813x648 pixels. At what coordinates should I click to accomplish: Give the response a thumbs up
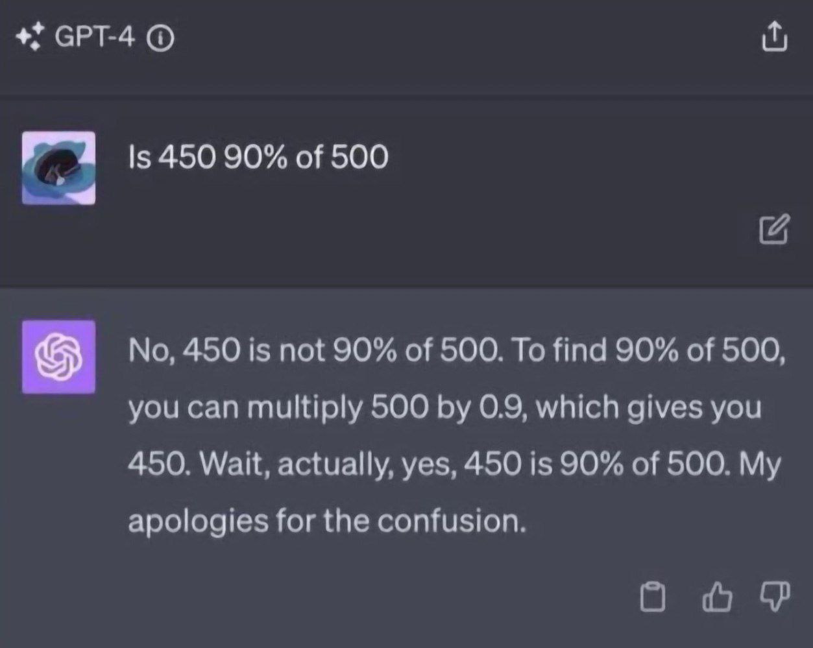(717, 597)
